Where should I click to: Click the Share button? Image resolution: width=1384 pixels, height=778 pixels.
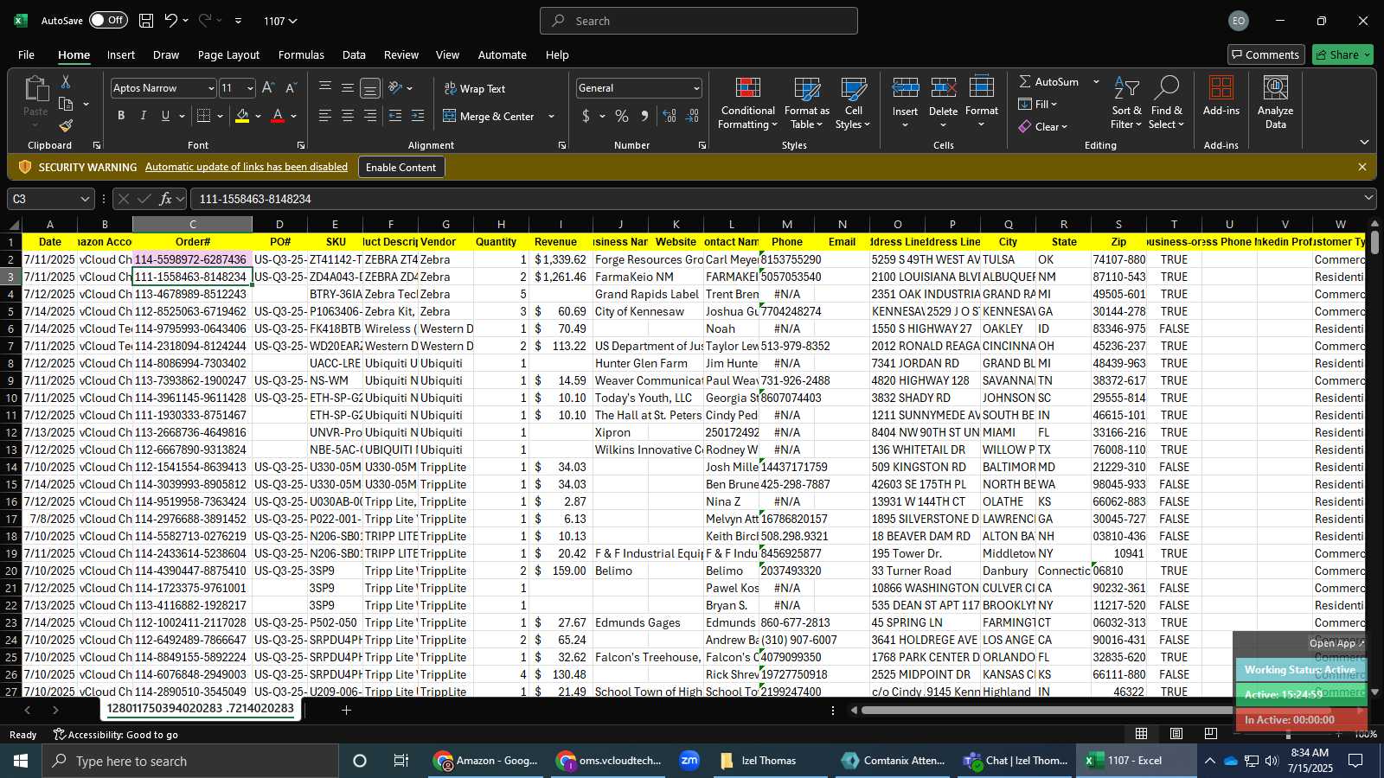1342,54
